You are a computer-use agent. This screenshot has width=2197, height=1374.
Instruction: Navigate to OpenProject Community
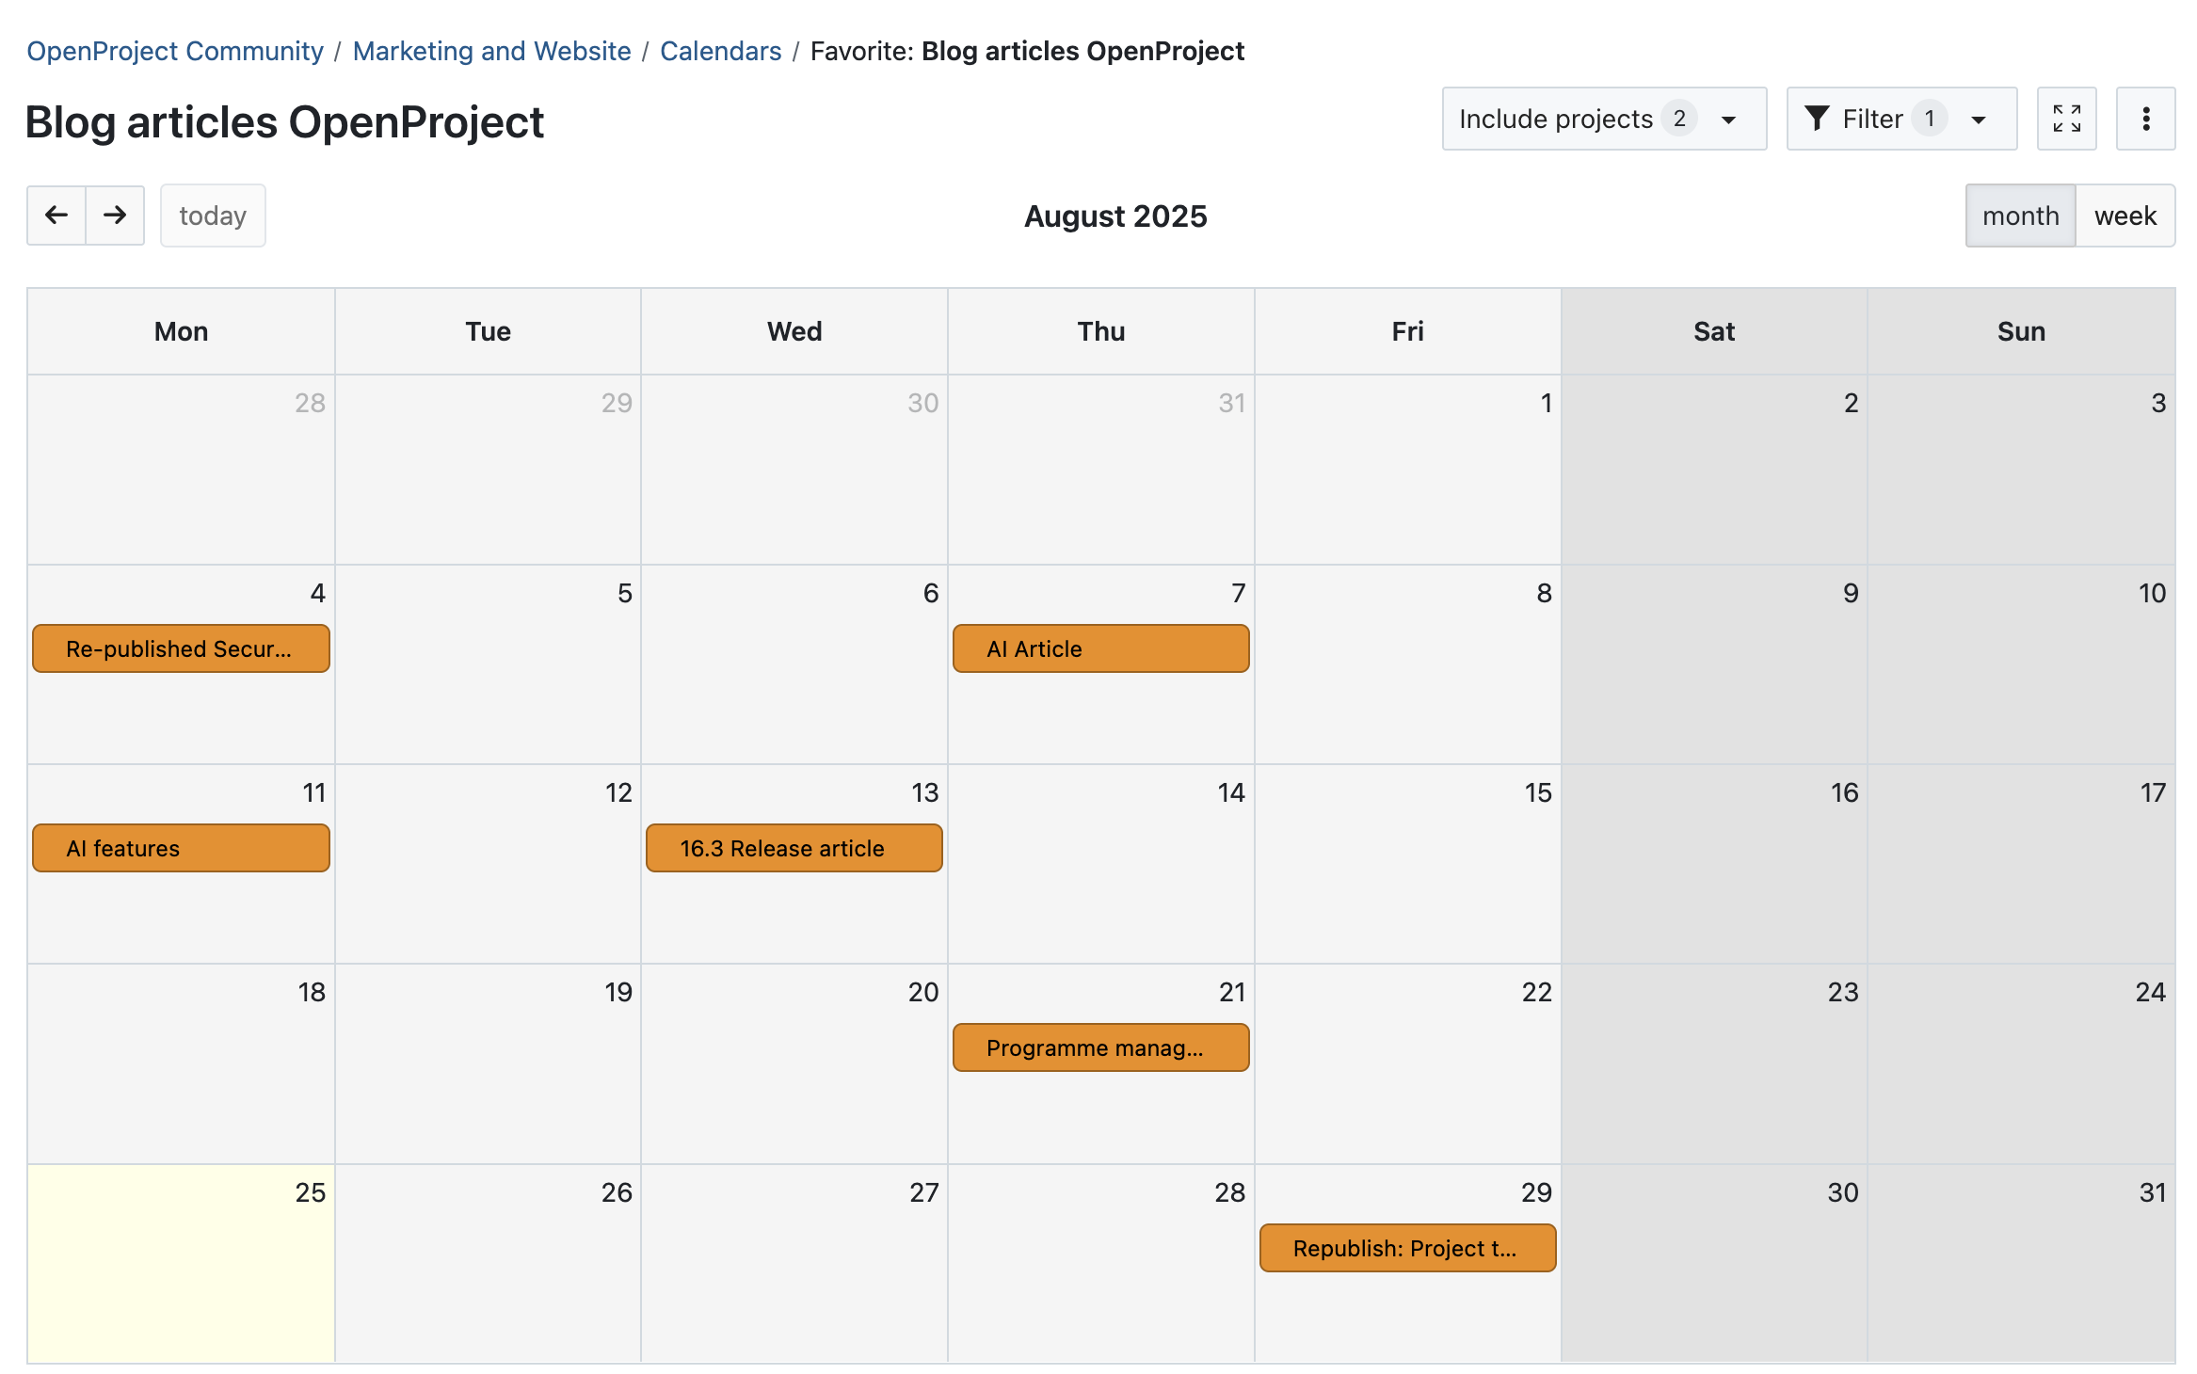[x=175, y=51]
